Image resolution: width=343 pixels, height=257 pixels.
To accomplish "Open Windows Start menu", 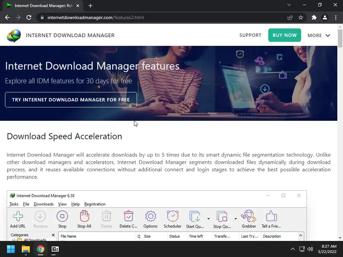I will (x=11, y=249).
